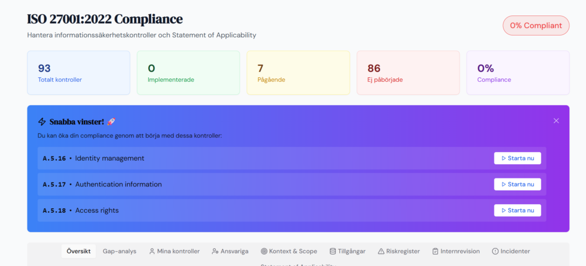Click the lightning icon beside Snabba vinster
This screenshot has width=586, height=266.
click(x=42, y=121)
